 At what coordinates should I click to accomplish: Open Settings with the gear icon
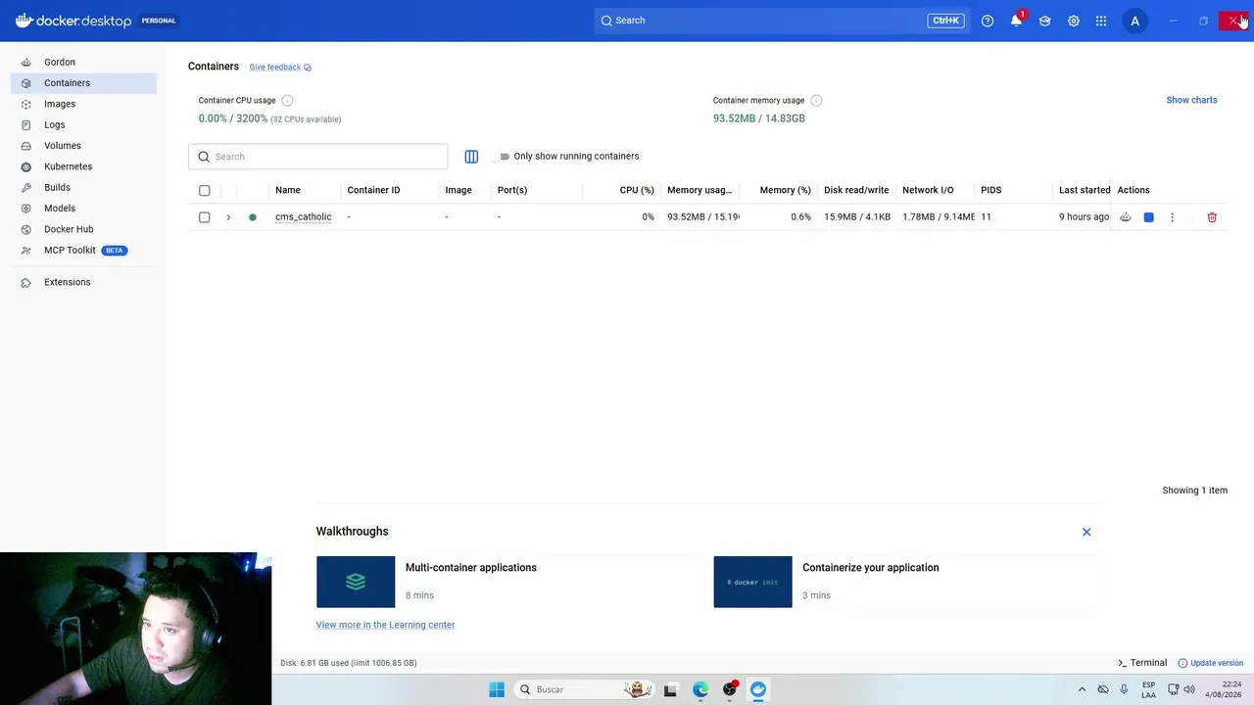1074,21
